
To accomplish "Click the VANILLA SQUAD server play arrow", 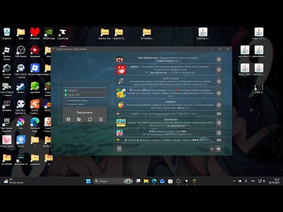I will [x=219, y=81].
